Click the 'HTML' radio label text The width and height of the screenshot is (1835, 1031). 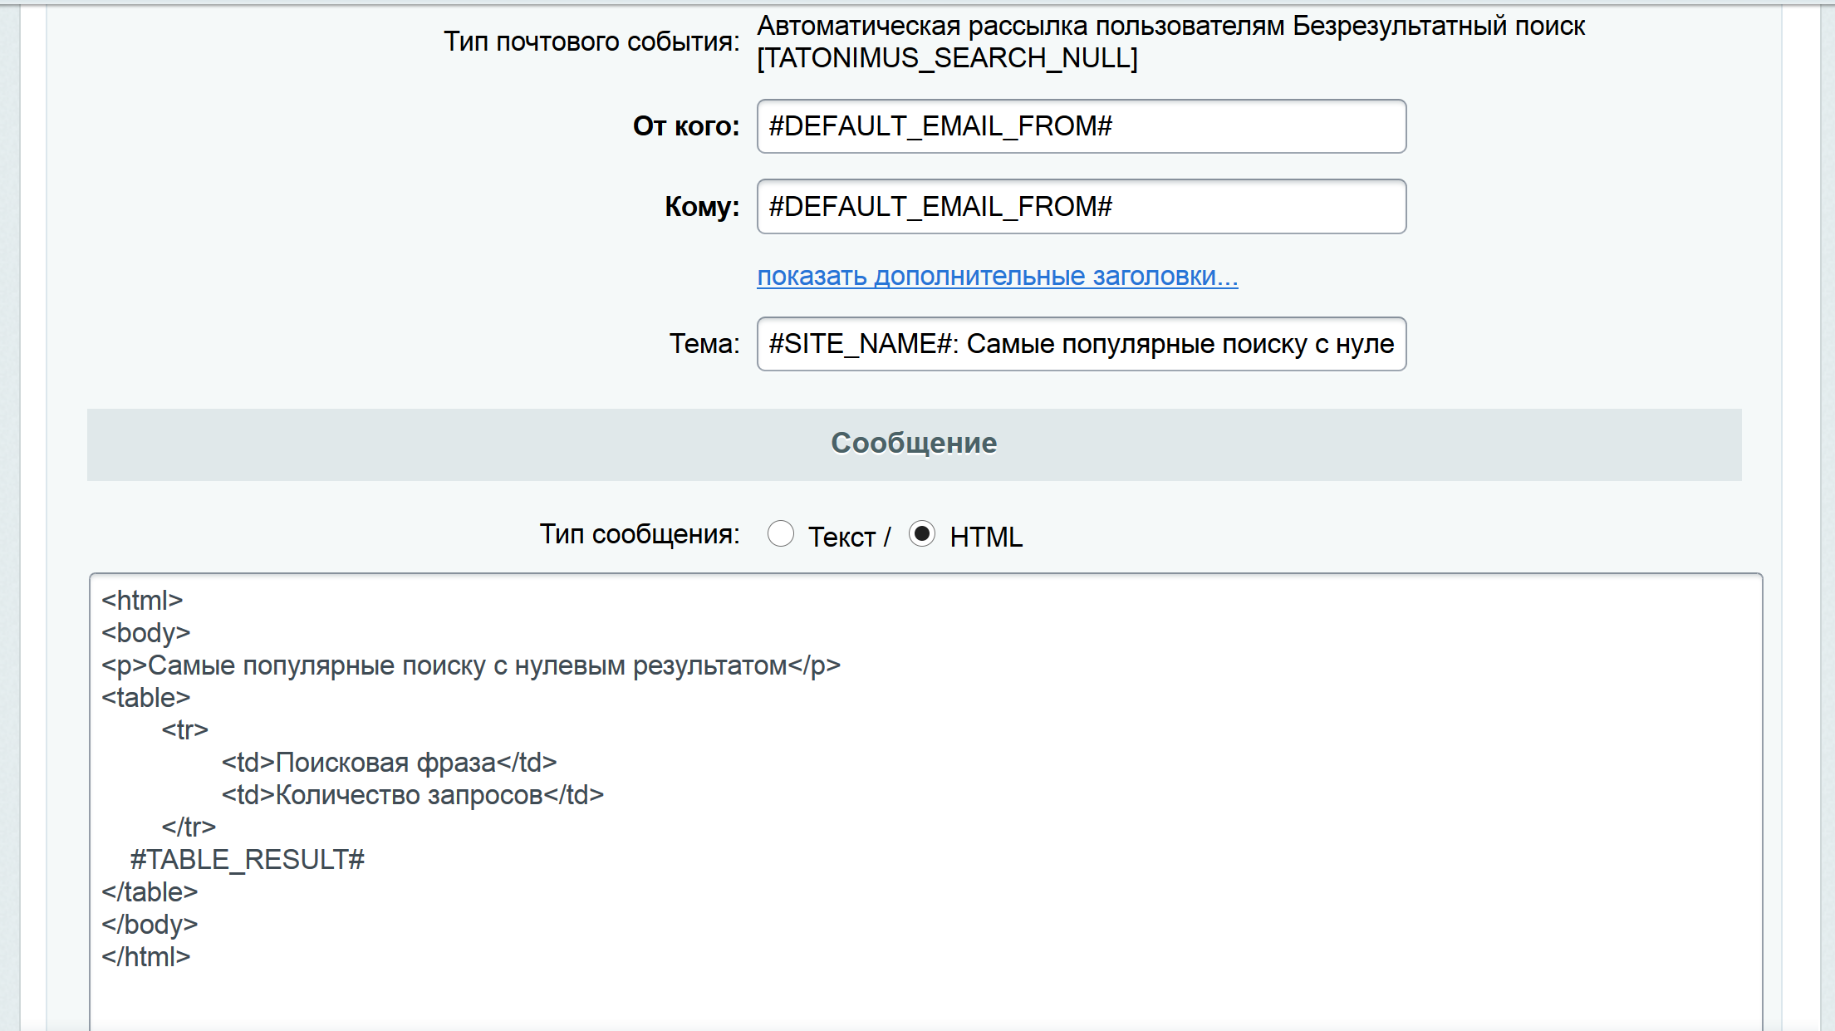click(986, 538)
